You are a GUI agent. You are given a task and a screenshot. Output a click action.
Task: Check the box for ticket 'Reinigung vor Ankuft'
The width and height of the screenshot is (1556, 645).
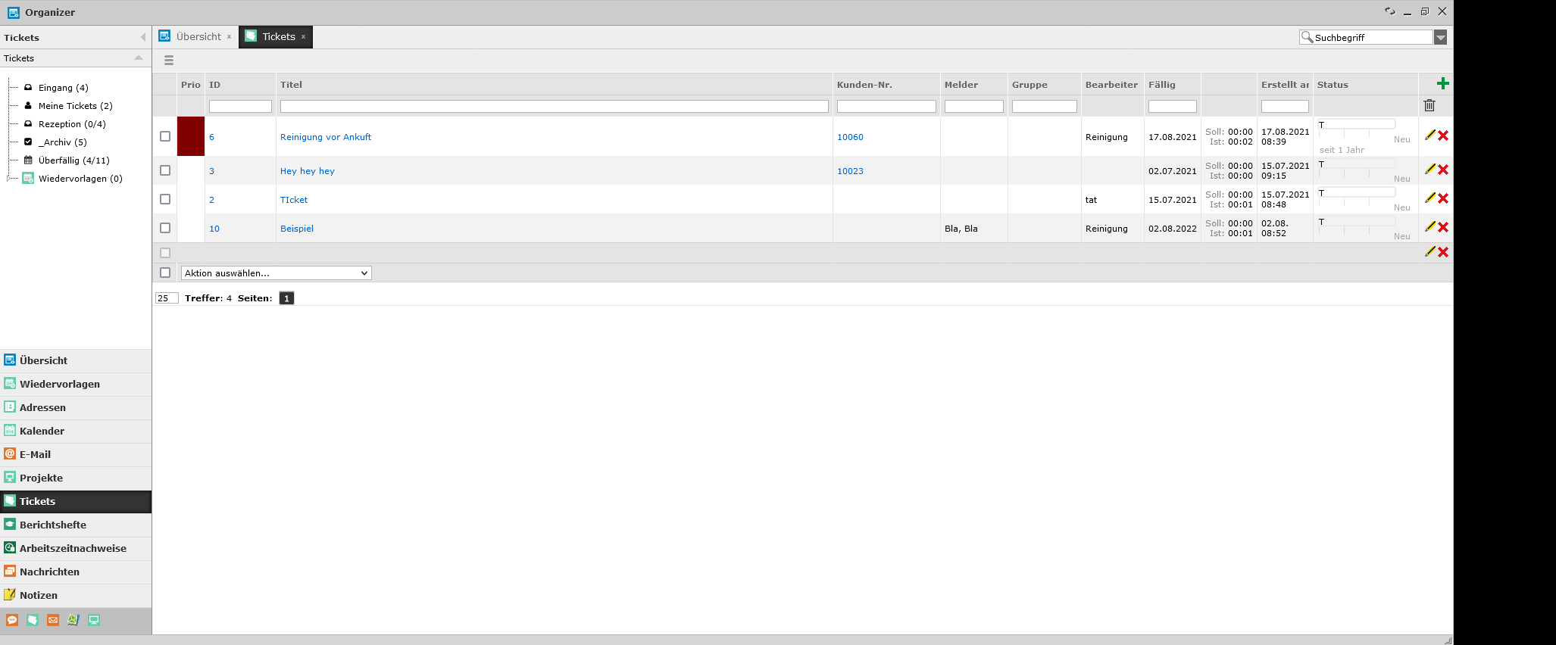[x=165, y=136]
